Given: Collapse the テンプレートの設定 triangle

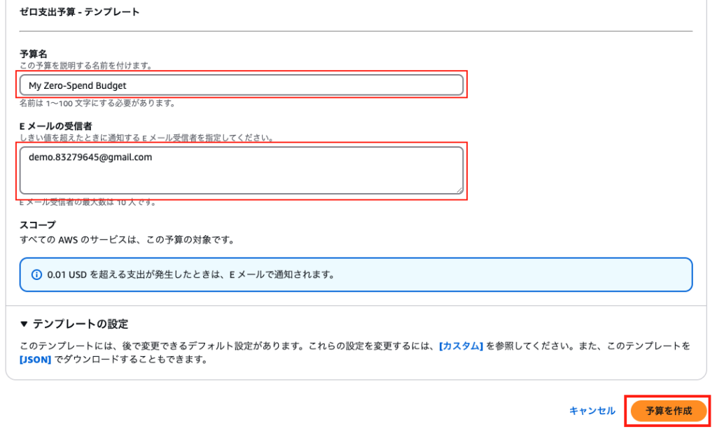Looking at the screenshot, I should (x=24, y=324).
